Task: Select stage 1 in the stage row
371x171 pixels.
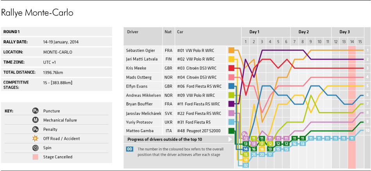Action: (x=246, y=42)
